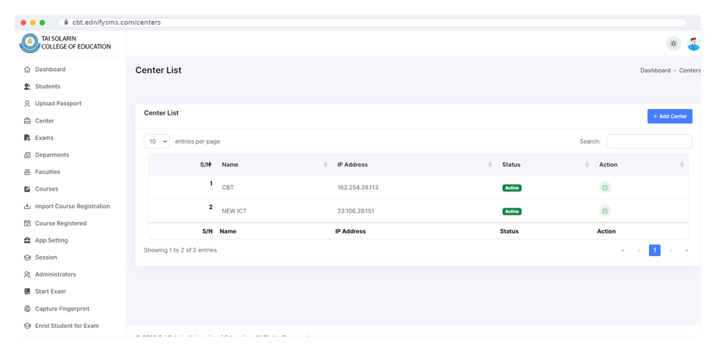Open Courses menu item
This screenshot has height=351, width=715.
(46, 189)
